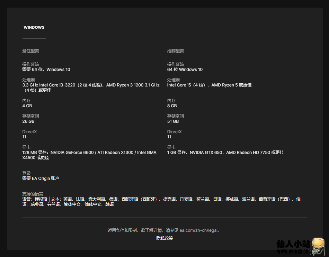The height and width of the screenshot is (257, 329).
Task: Click the 登录 section label
Action: click(x=26, y=173)
